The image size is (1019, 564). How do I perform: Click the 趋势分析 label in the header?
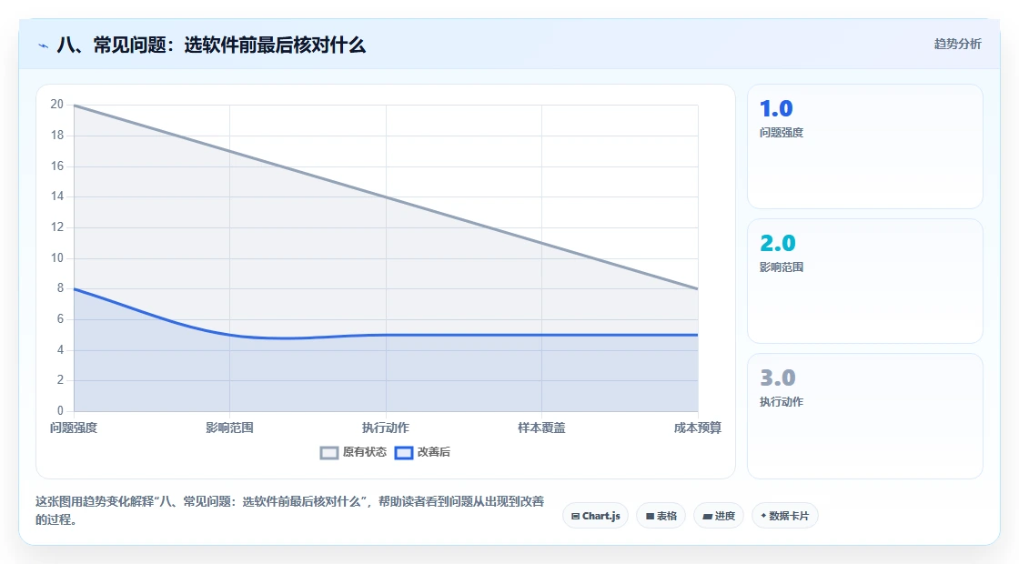[957, 44]
